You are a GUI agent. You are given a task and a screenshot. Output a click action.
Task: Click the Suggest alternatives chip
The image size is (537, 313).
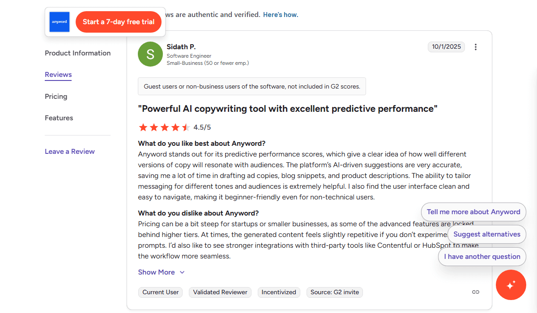487,234
